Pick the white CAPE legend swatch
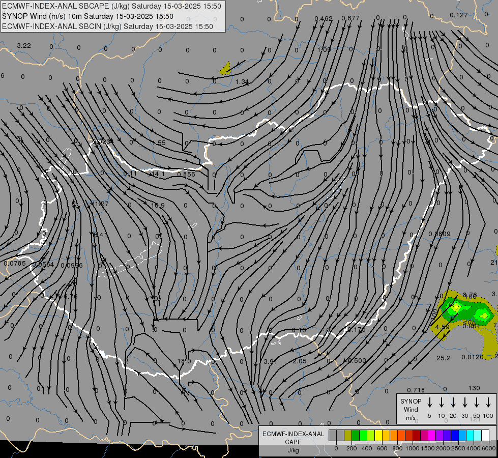498x458 pixels. (x=485, y=436)
